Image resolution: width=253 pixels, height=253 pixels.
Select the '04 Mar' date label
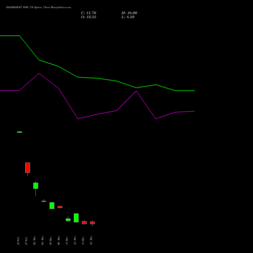pos(43,240)
